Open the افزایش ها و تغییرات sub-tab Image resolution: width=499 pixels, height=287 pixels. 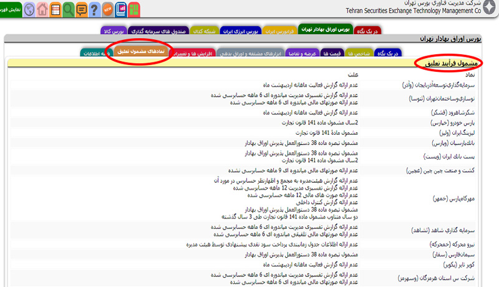[193, 53]
